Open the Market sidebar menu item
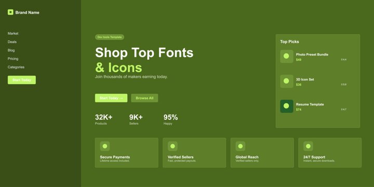This screenshot has height=187, width=374. (x=13, y=33)
